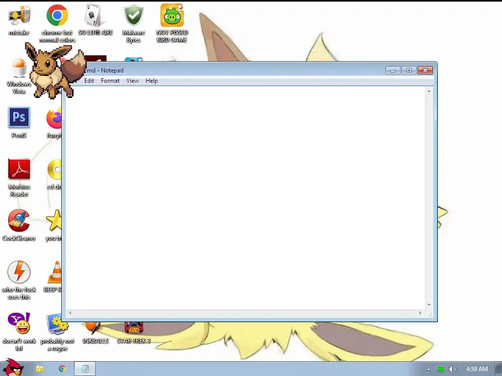
Task: Click the green network tray icon
Action: (x=441, y=369)
